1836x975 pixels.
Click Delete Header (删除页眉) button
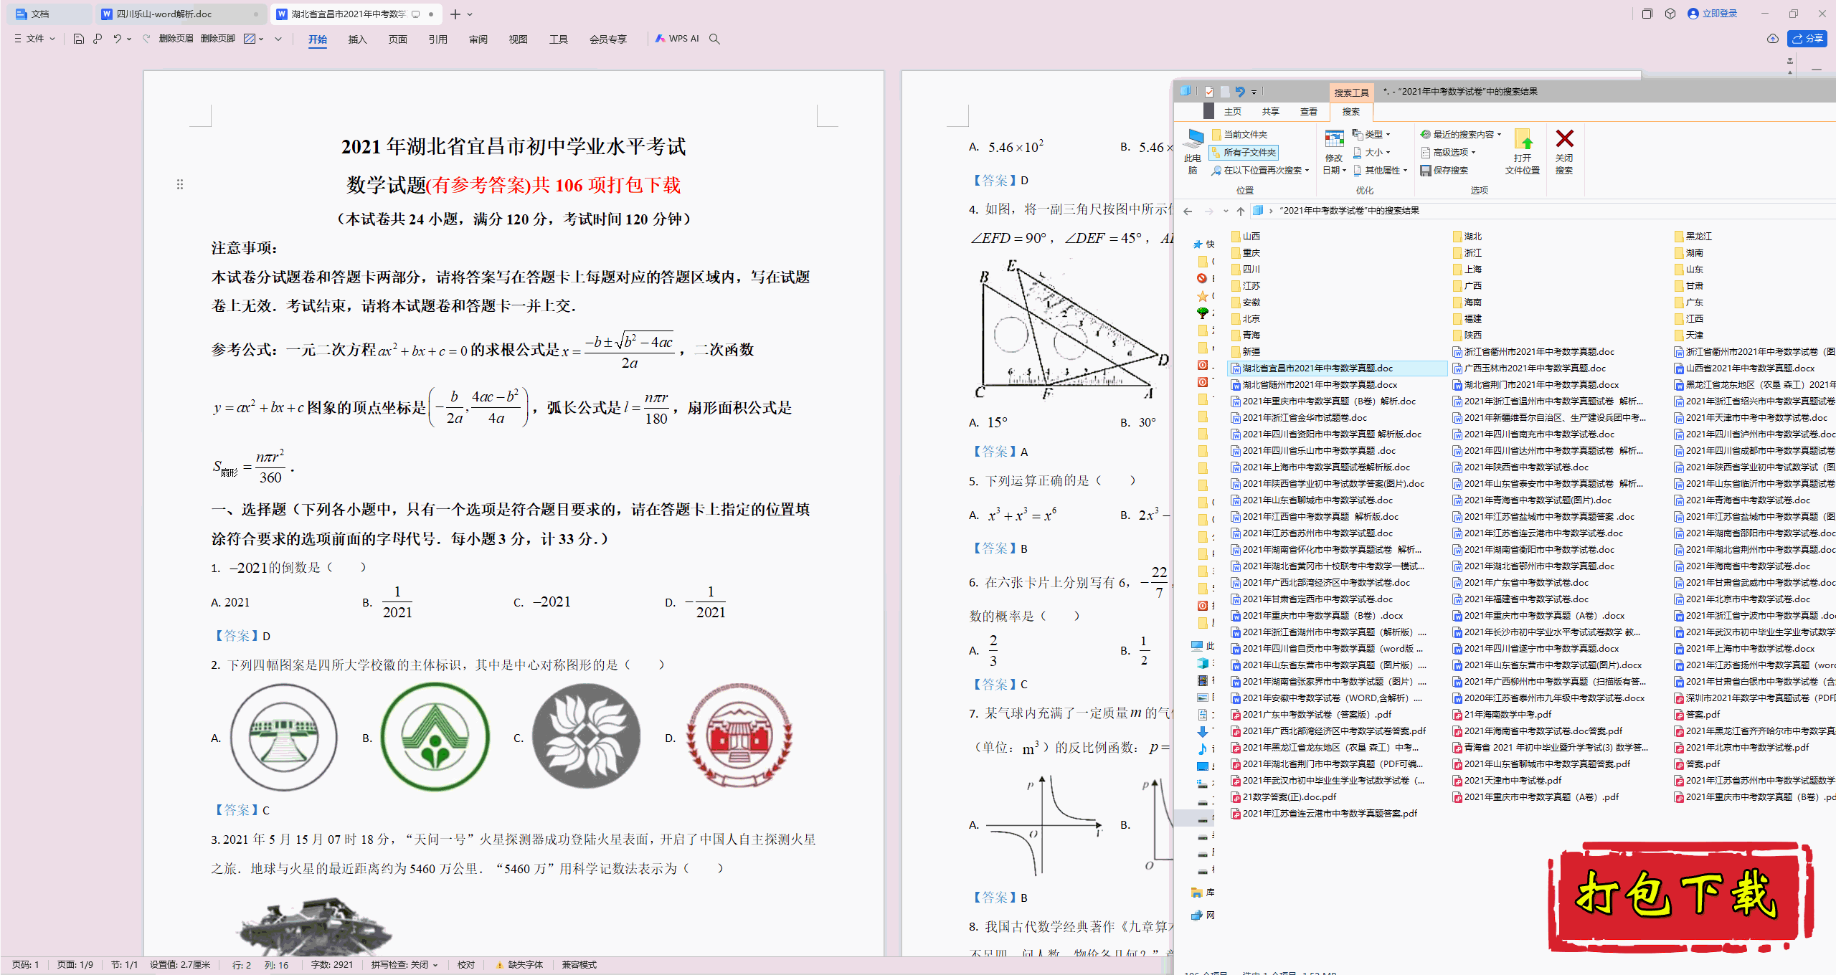coord(176,39)
